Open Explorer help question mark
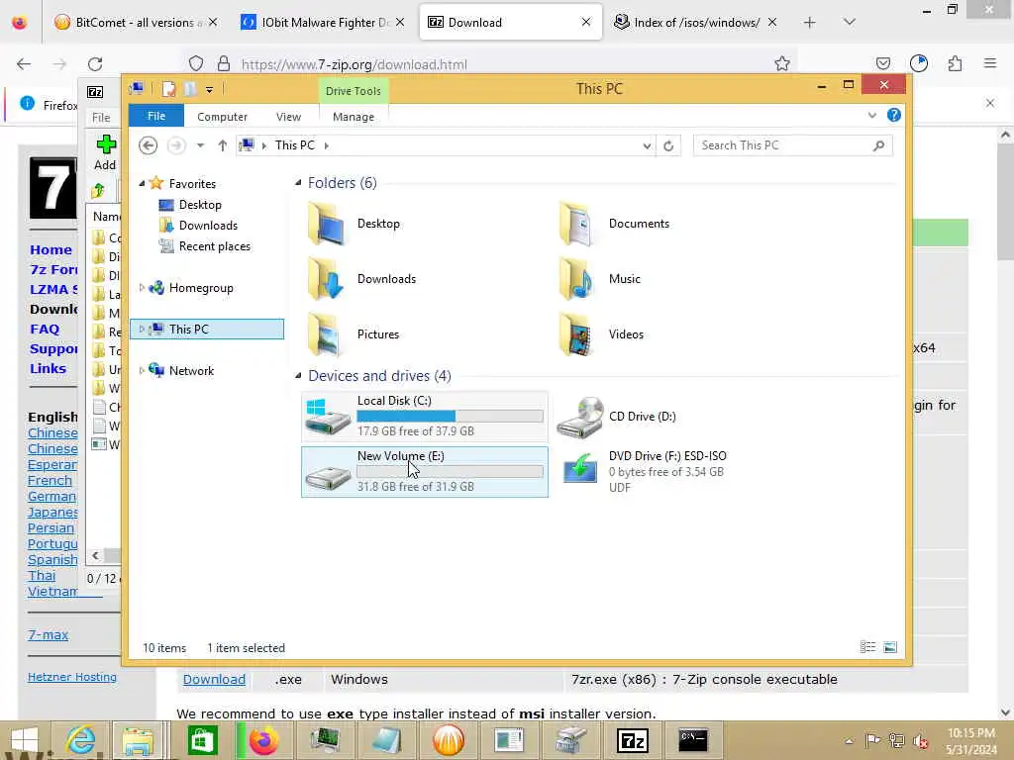1014x760 pixels. tap(894, 115)
